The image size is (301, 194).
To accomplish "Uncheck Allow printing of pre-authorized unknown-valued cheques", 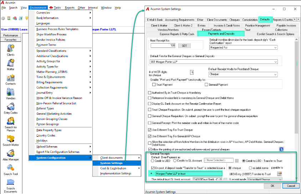I will click(x=150, y=149).
